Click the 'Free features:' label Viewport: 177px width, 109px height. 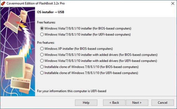coord(46,22)
